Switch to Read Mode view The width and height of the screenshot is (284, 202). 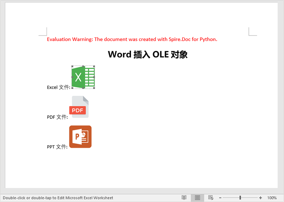(184, 197)
